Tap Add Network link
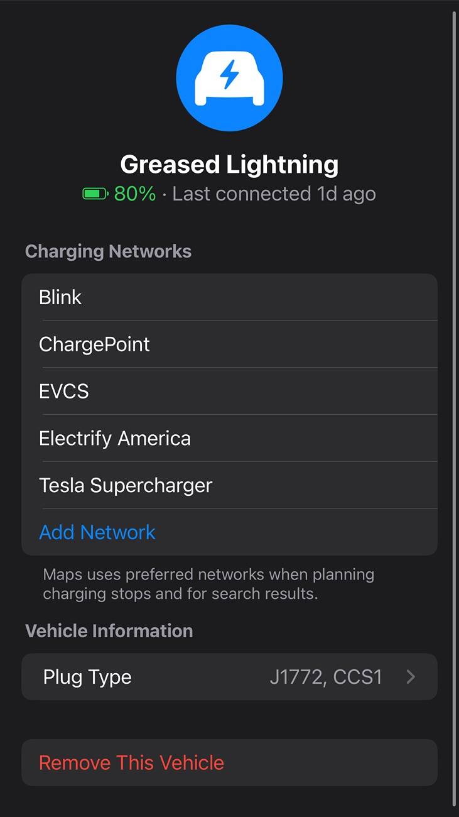The width and height of the screenshot is (459, 817). pyautogui.click(x=97, y=532)
